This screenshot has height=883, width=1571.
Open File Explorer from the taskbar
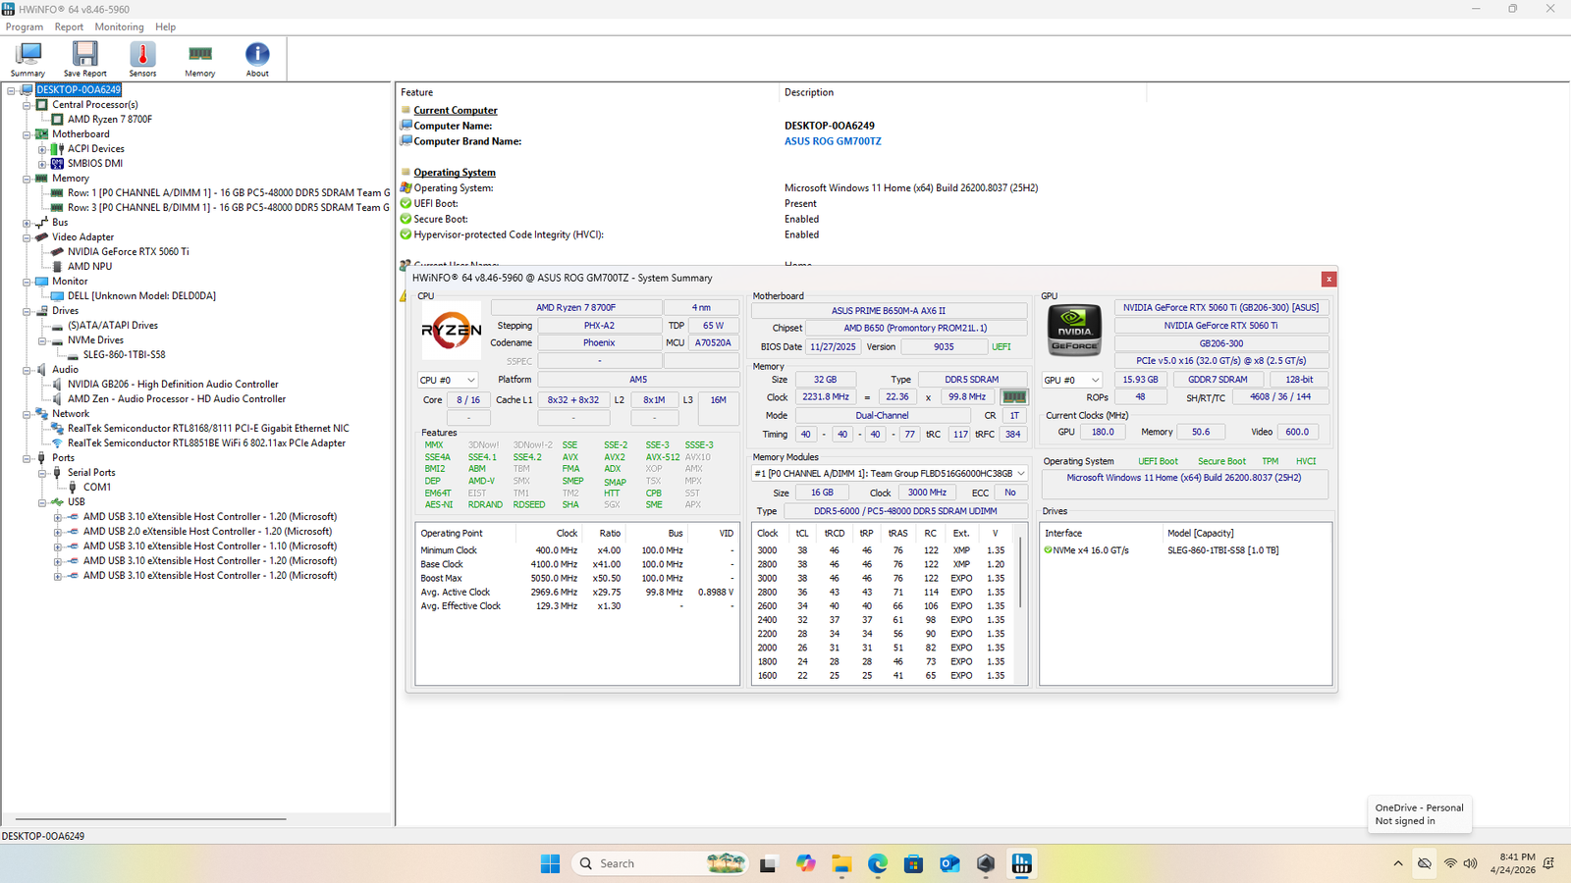[841, 863]
